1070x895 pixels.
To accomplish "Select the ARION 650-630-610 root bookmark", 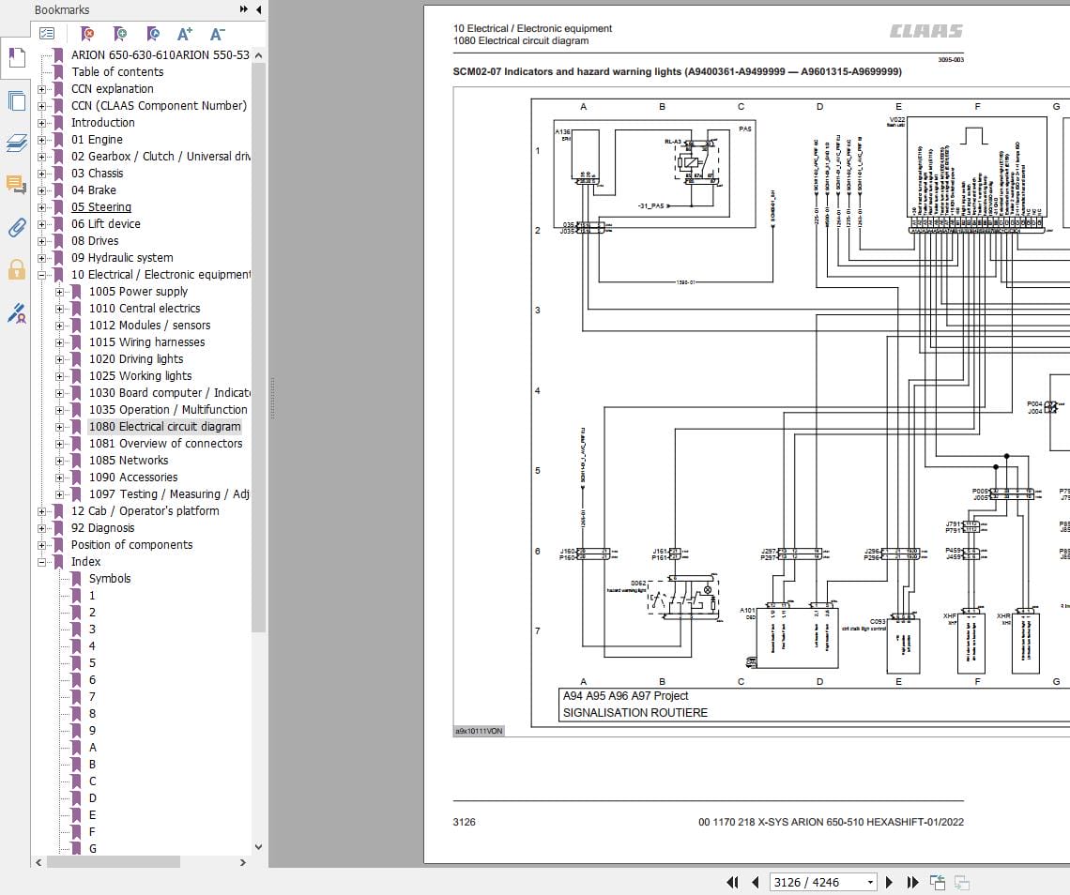I will pos(160,54).
